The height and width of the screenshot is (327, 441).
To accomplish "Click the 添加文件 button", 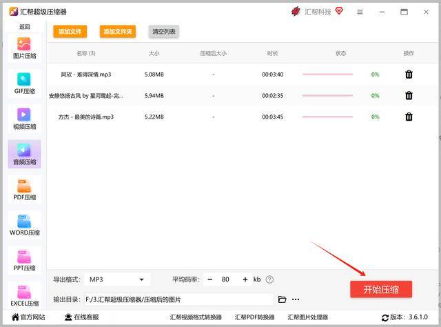I will (70, 32).
